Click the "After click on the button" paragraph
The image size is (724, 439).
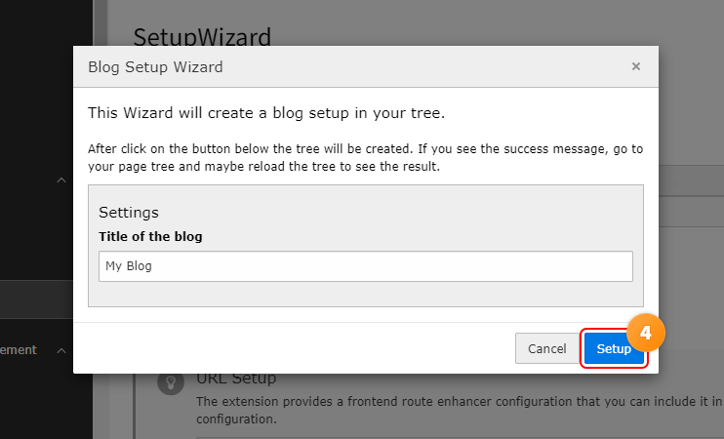[x=365, y=158]
